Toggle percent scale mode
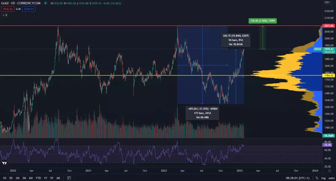Screen dimensions: 336x181 (317, 178)
